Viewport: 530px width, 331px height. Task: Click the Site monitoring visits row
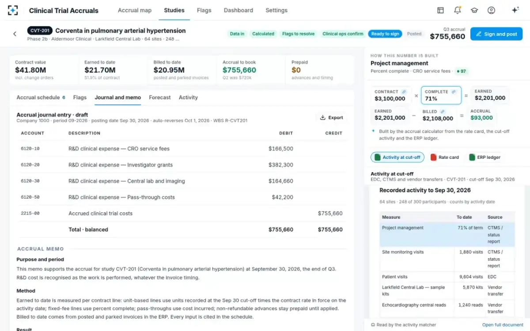pyautogui.click(x=447, y=259)
